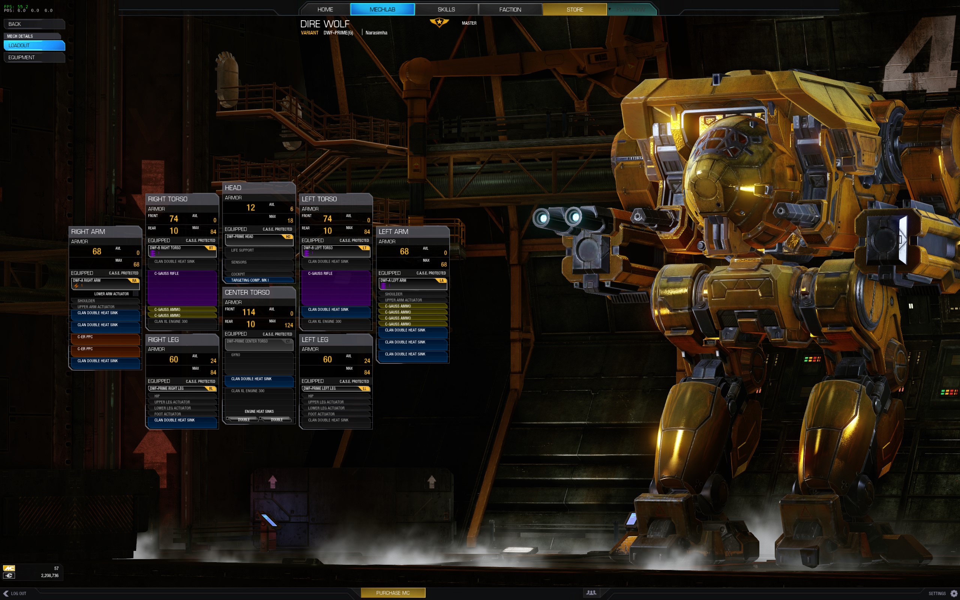Image resolution: width=960 pixels, height=600 pixels.
Task: Click the gold faction wings badge
Action: coord(439,22)
